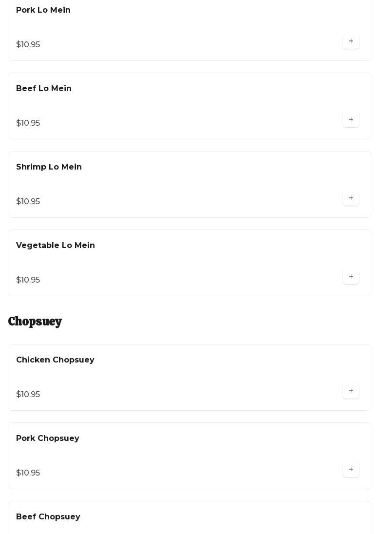This screenshot has height=534, width=379.
Task: Open Beef Chopsuey menu item
Action: (48, 517)
